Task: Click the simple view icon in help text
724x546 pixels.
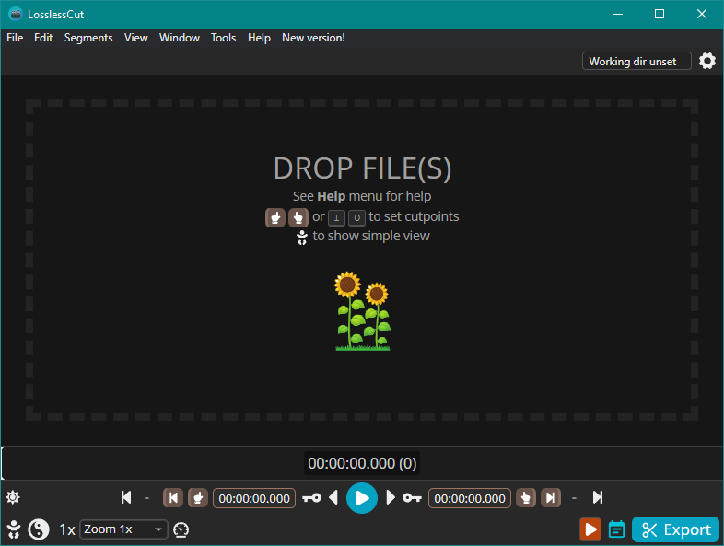Action: click(x=302, y=238)
